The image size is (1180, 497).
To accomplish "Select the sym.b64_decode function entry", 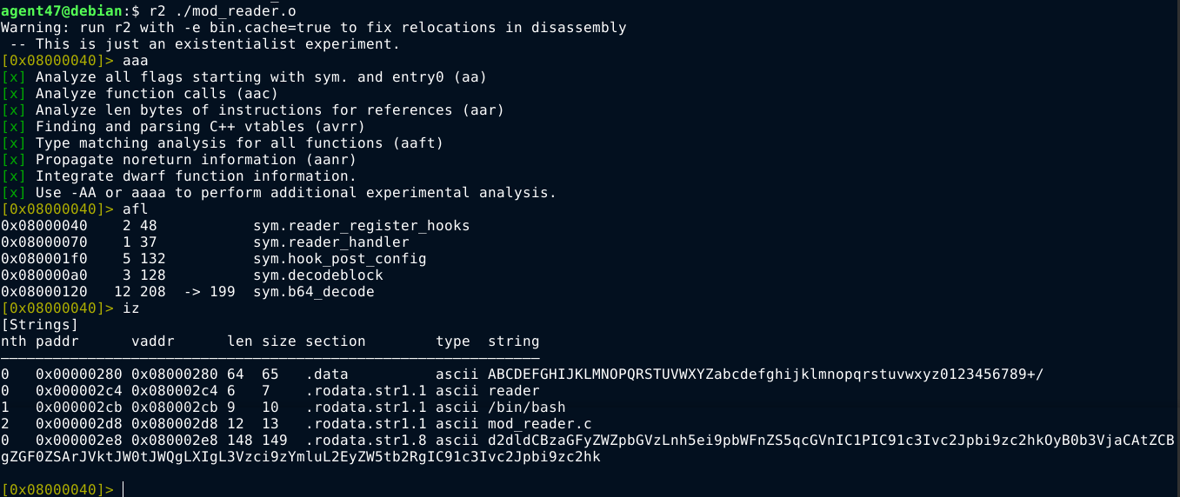I will [x=313, y=292].
